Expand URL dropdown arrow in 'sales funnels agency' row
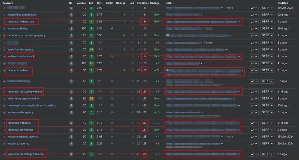 (227, 50)
